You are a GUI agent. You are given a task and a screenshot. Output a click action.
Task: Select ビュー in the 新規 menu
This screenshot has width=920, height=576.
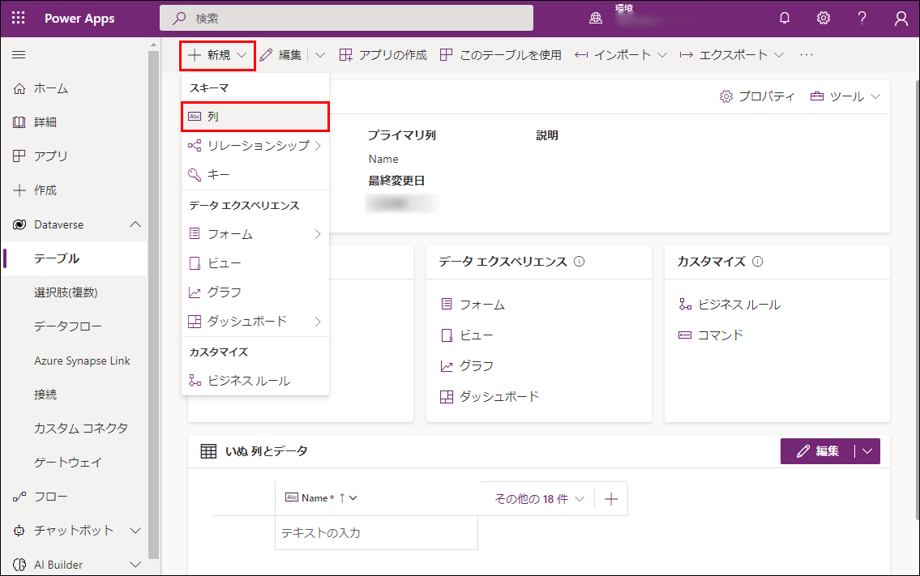(255, 263)
